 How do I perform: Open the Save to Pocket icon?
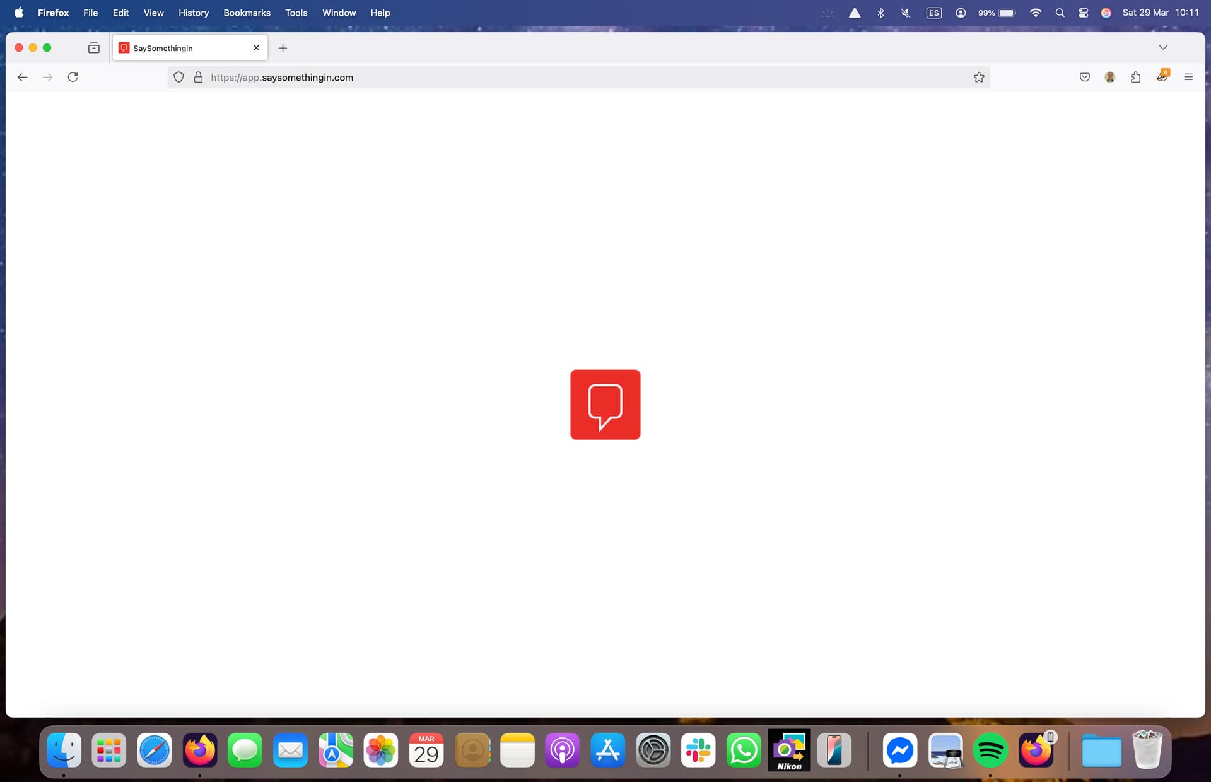(1084, 77)
